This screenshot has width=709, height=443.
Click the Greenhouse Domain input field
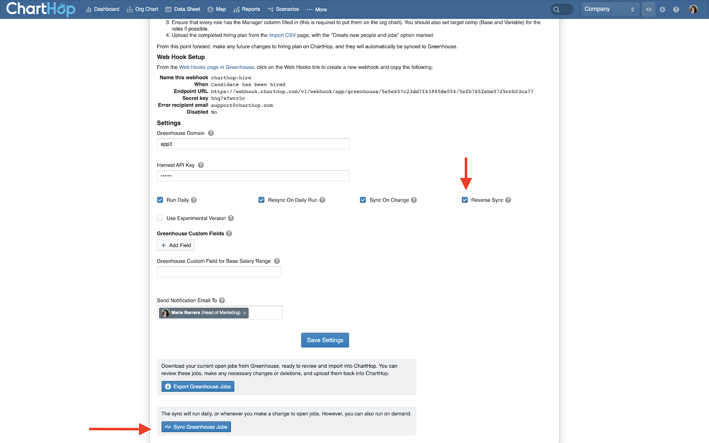point(253,144)
